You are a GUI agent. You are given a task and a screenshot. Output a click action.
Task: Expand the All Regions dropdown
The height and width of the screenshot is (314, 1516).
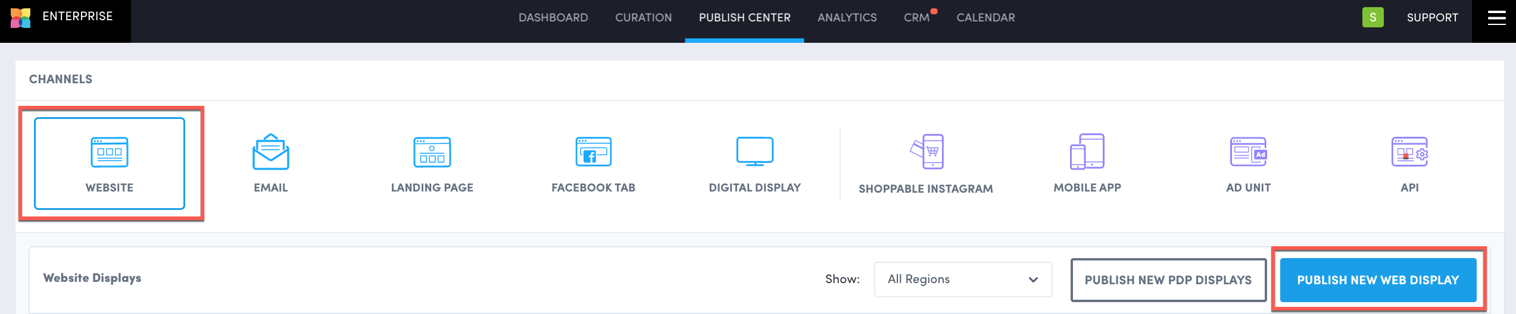pos(963,280)
